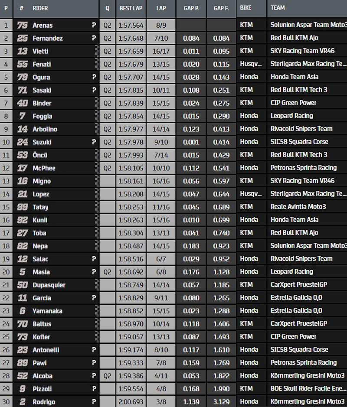Open rider McPhee's name link
347x407 pixels.
[x=44, y=168]
